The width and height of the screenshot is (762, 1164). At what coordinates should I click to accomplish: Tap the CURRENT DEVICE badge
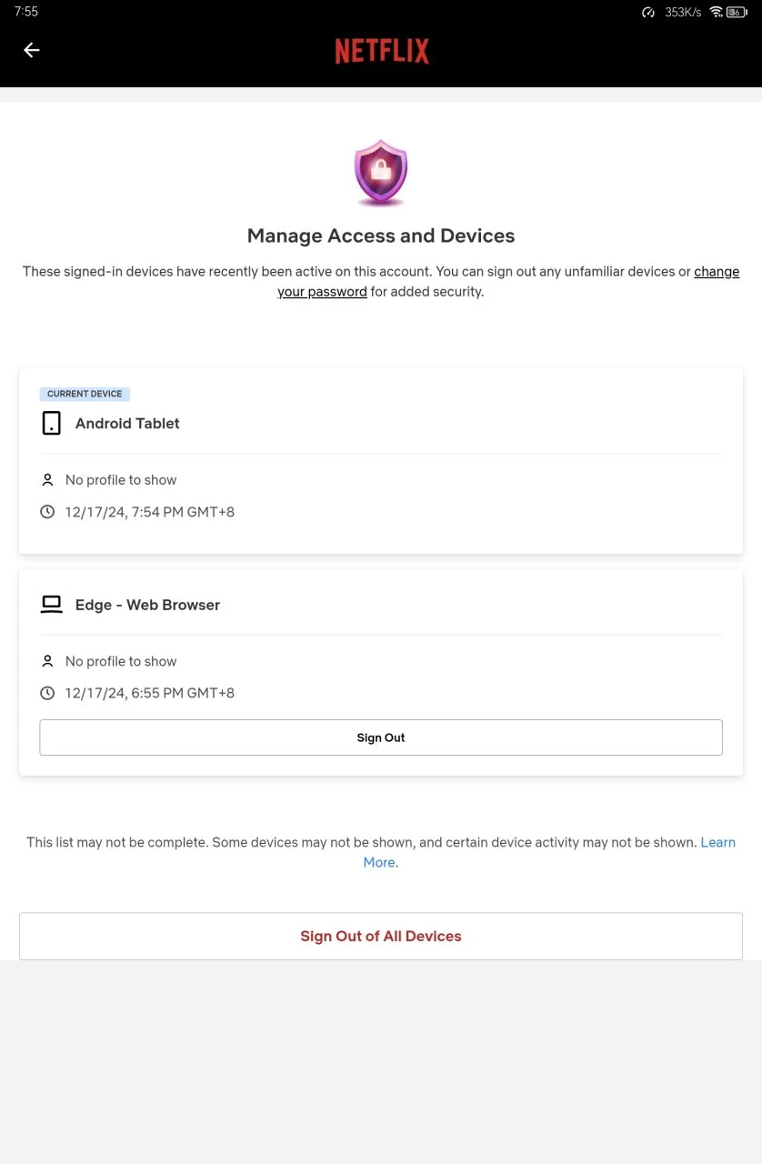(x=85, y=394)
